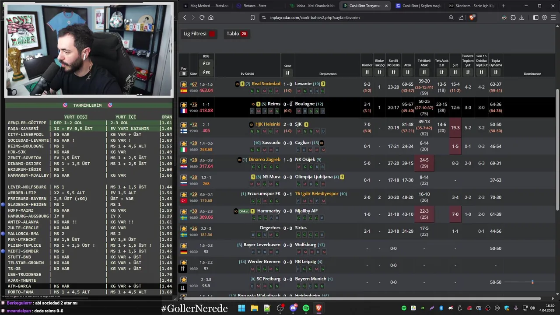This screenshot has width=560, height=315.
Task: Switch to Canlı Skor Seçilen maçlar tab
Action: coord(418,6)
